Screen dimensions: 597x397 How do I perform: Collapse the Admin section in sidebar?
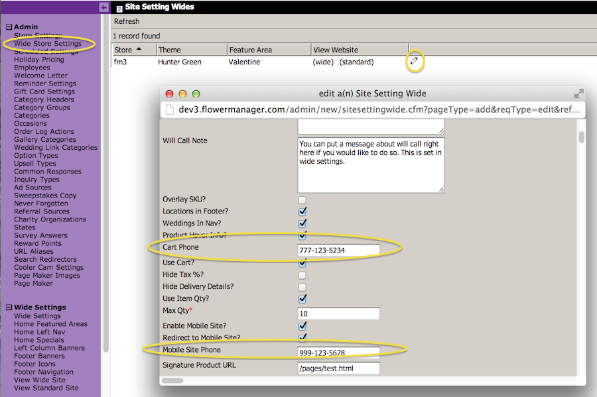coord(9,27)
